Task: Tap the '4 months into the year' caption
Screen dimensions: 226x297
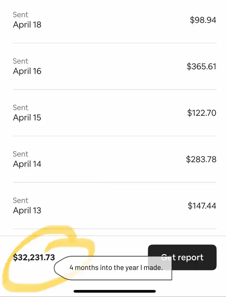Action: (116, 268)
